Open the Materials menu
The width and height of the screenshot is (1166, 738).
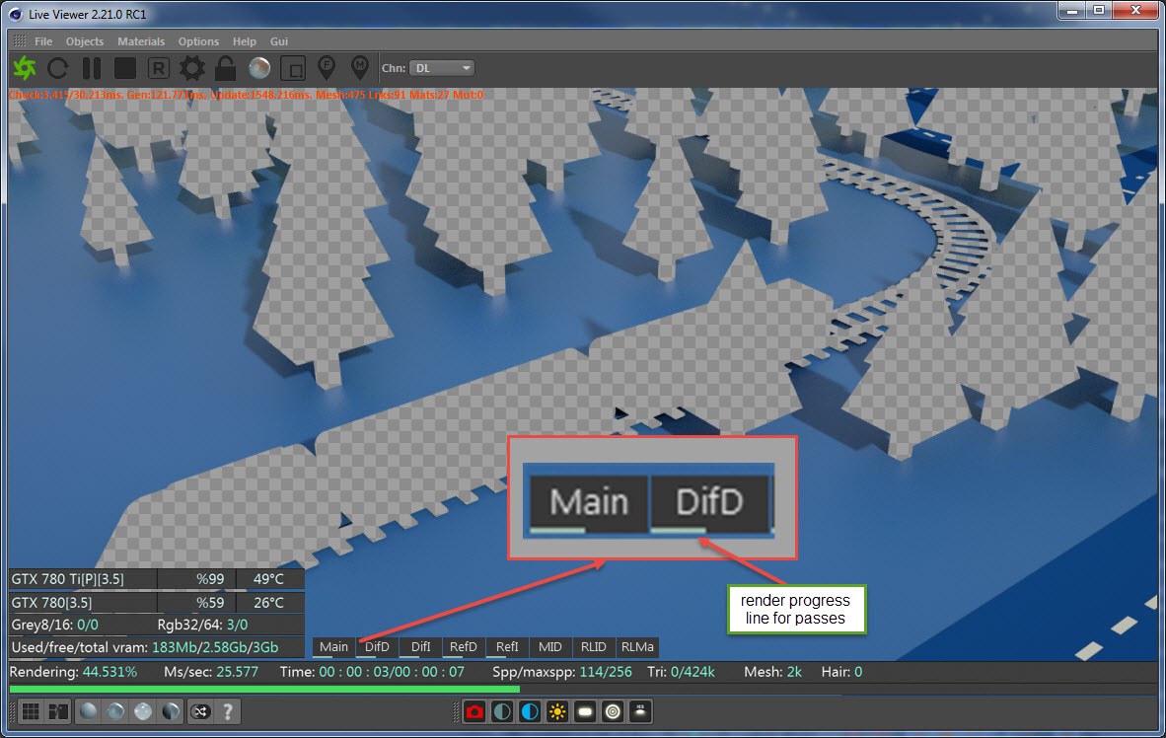click(141, 41)
